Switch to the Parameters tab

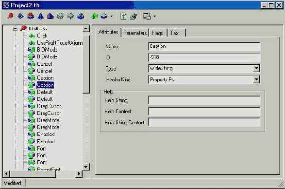click(x=135, y=33)
